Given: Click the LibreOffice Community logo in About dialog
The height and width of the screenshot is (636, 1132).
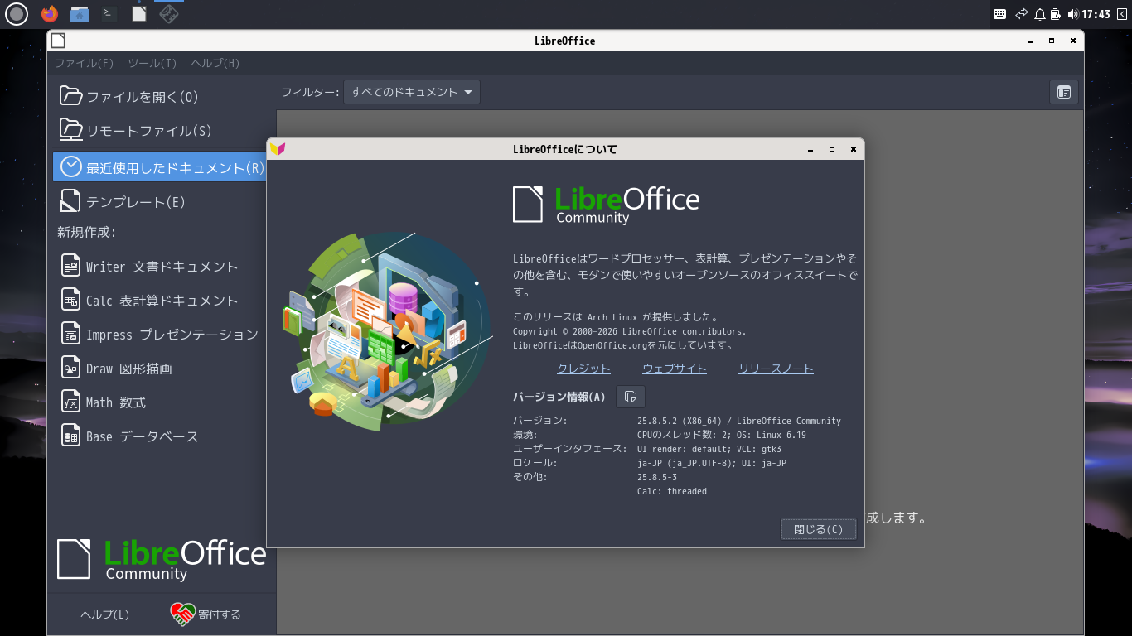Looking at the screenshot, I should pyautogui.click(x=606, y=205).
